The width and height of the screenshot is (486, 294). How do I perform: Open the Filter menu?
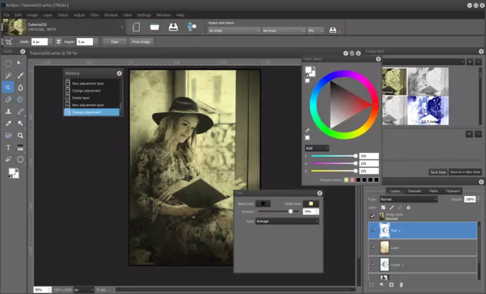point(94,14)
